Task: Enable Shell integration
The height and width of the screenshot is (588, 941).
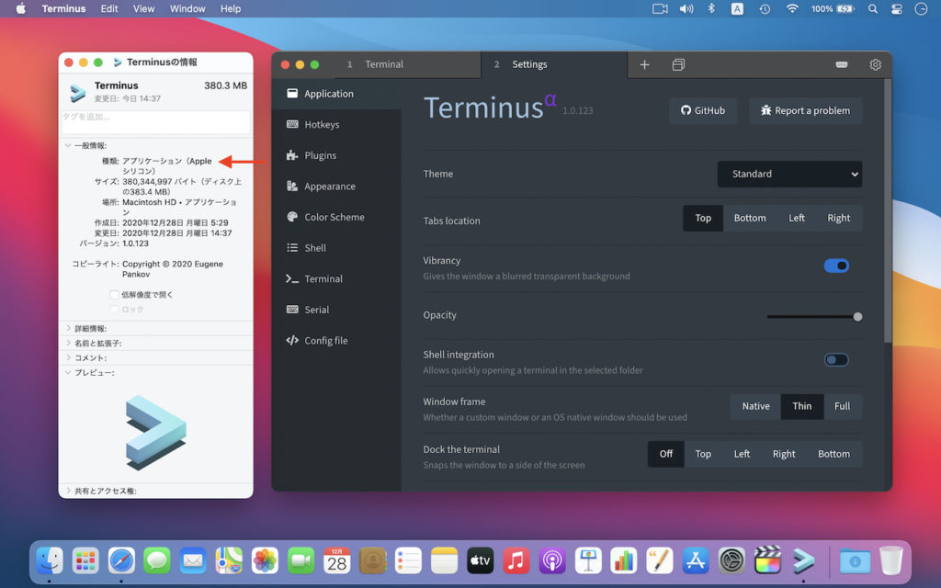Action: pos(836,359)
